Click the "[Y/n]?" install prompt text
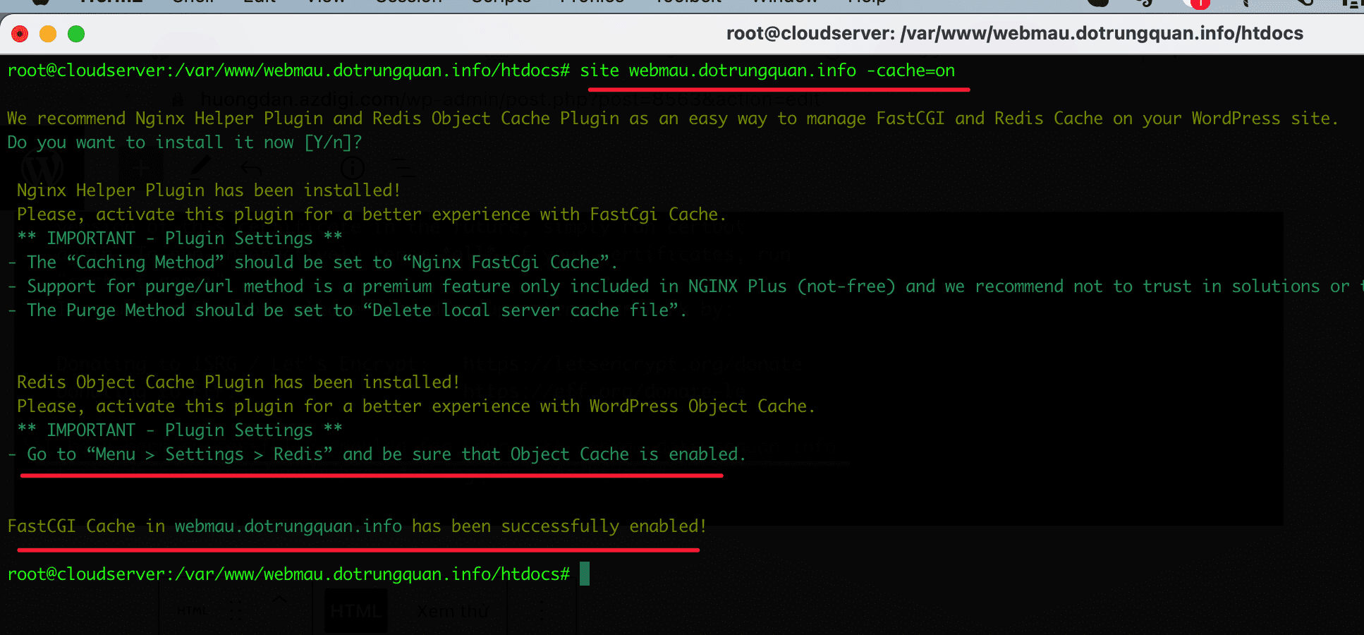Viewport: 1364px width, 635px height. click(333, 143)
